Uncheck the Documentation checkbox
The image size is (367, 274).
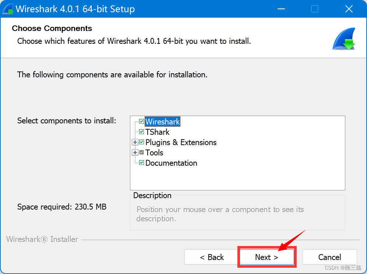141,163
